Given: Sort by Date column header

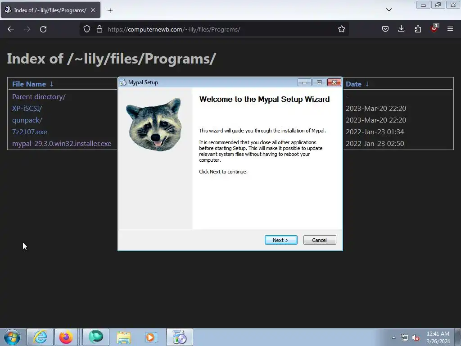Looking at the screenshot, I should pyautogui.click(x=353, y=84).
